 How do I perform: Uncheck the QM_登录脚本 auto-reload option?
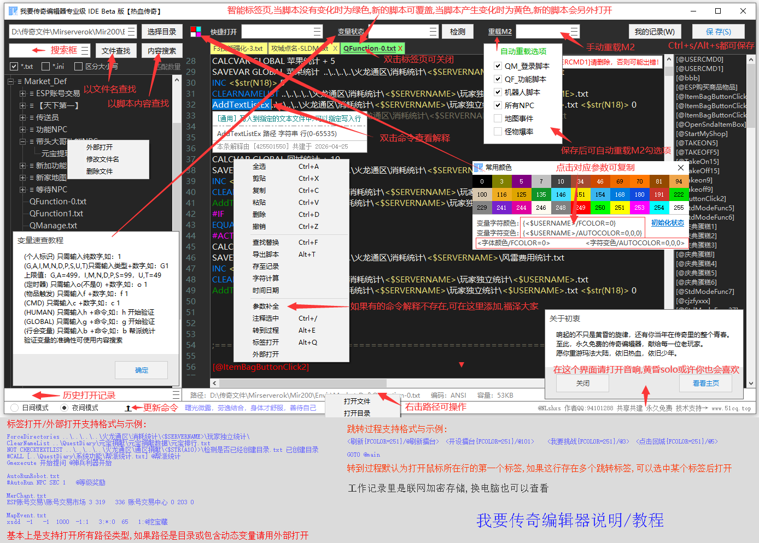click(498, 66)
